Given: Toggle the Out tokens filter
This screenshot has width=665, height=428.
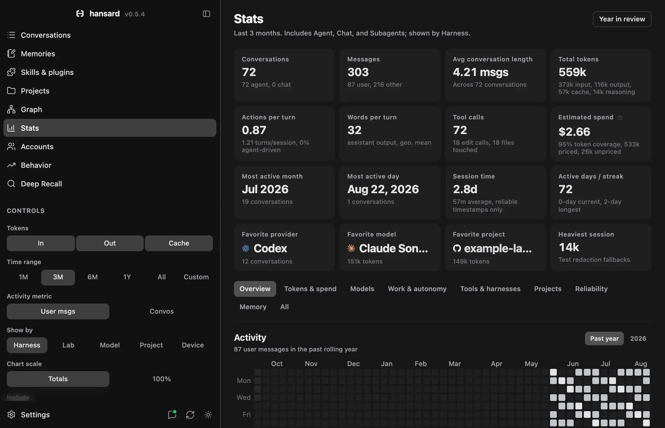Looking at the screenshot, I should (110, 243).
